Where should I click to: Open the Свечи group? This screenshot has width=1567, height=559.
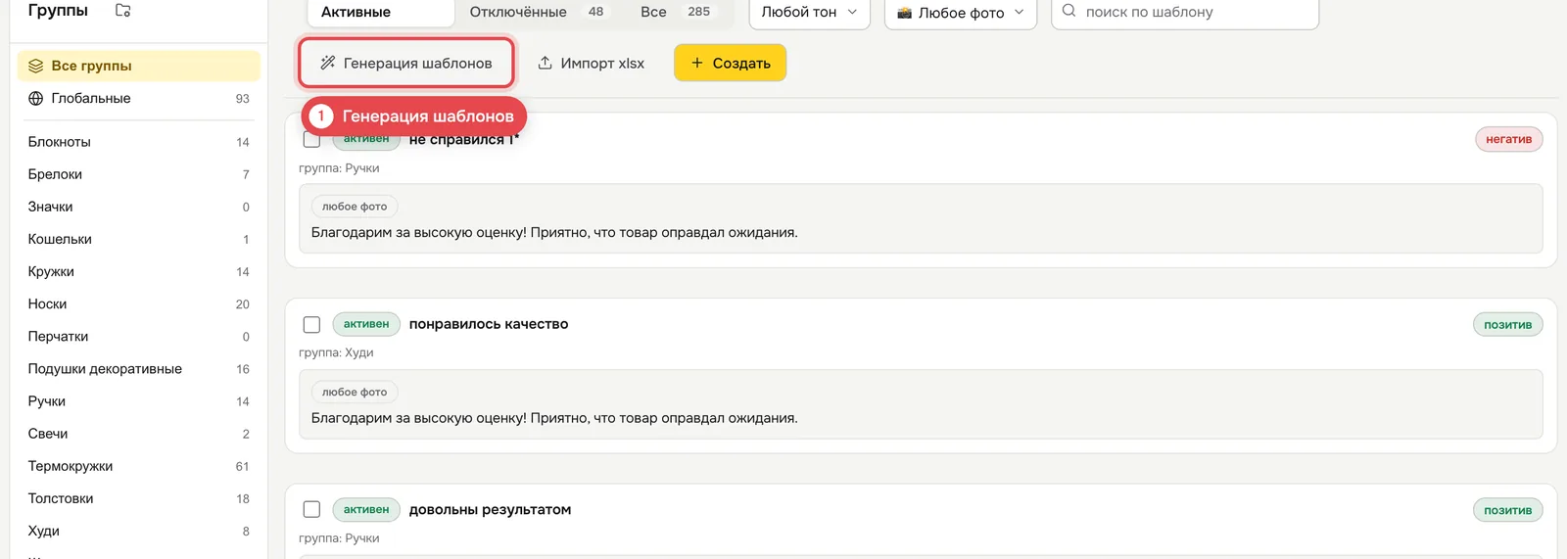(x=139, y=434)
